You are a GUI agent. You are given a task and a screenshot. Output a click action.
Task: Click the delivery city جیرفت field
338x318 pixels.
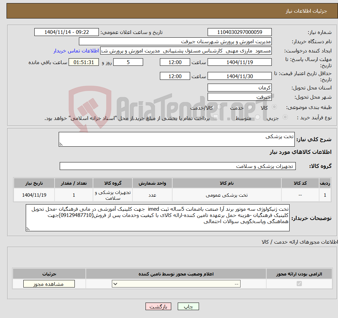(240, 97)
